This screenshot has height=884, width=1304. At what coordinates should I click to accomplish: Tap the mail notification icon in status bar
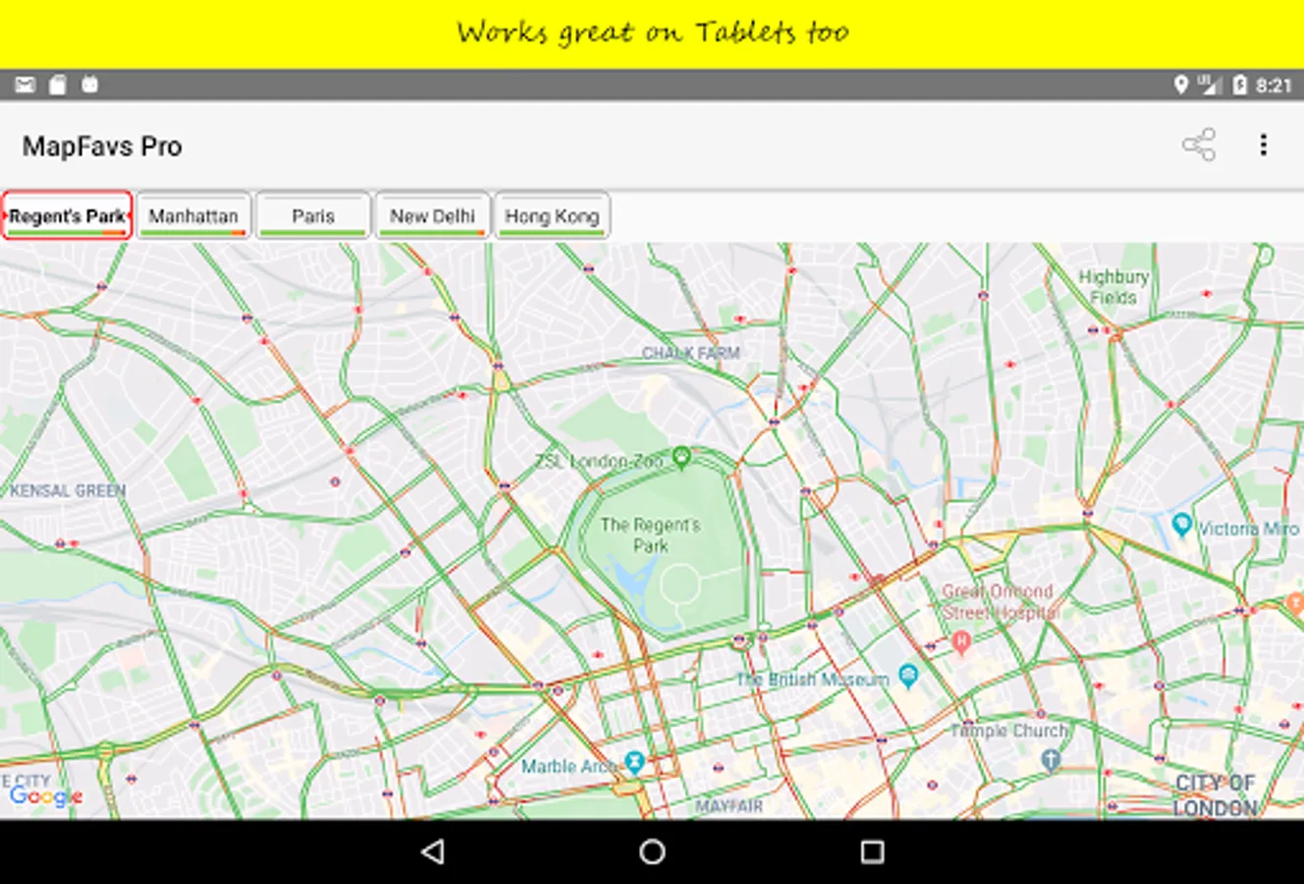25,85
